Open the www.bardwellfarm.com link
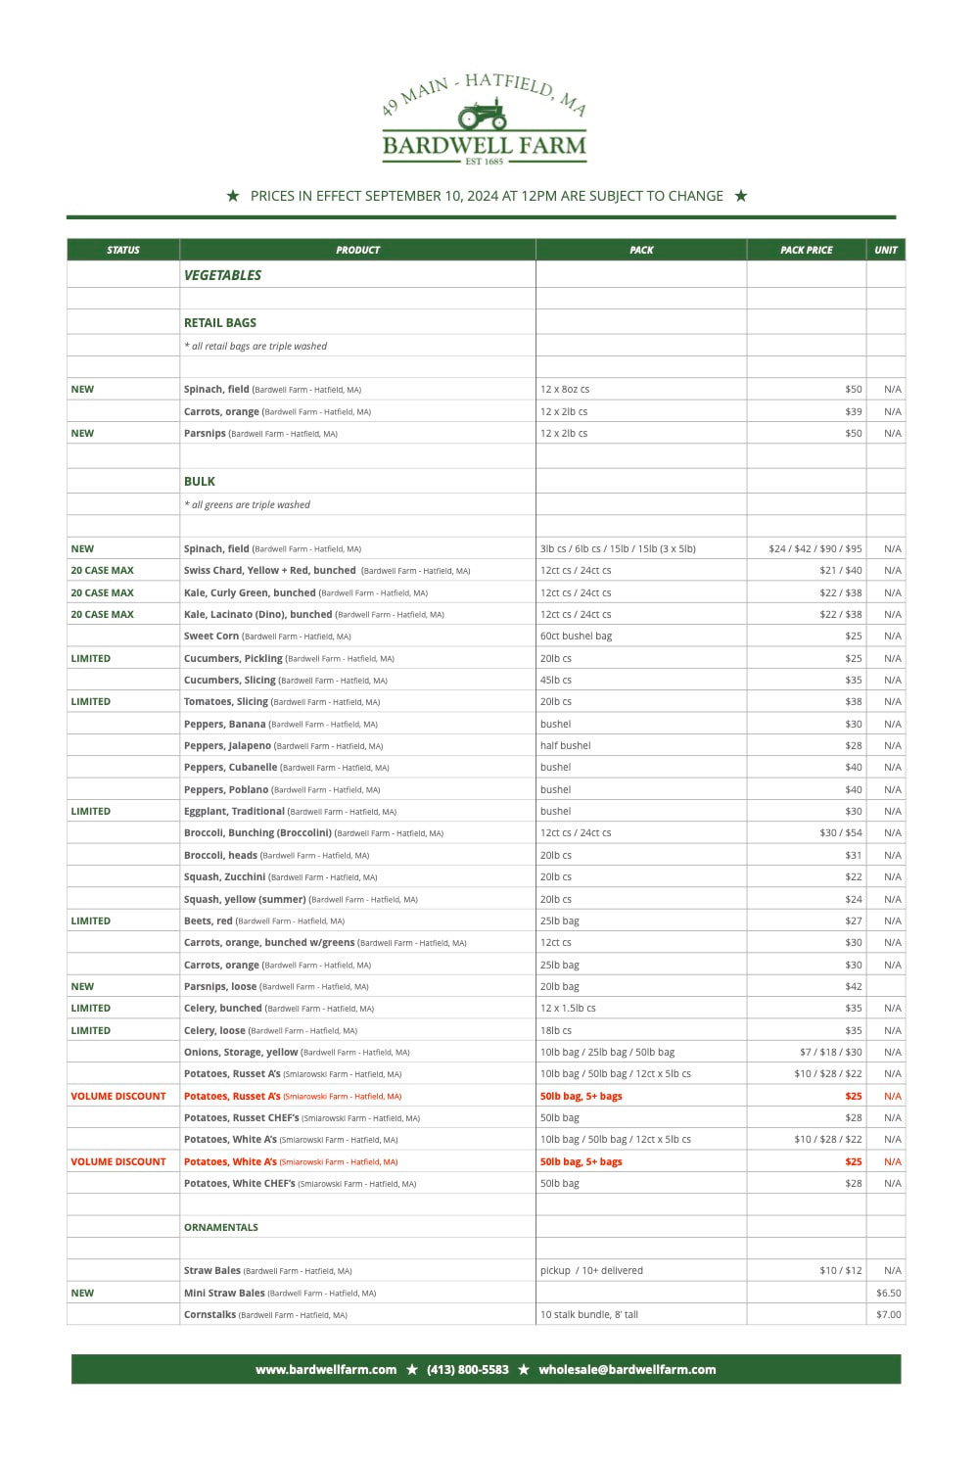977x1463 pixels. click(x=326, y=1369)
